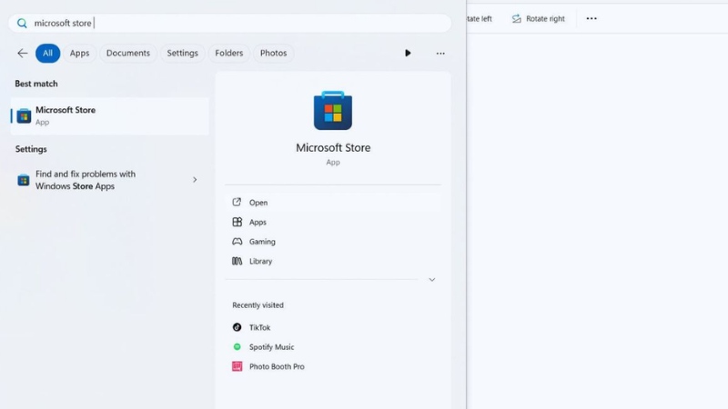Open the TikTok recently visited entry
728x409 pixels.
[259, 327]
